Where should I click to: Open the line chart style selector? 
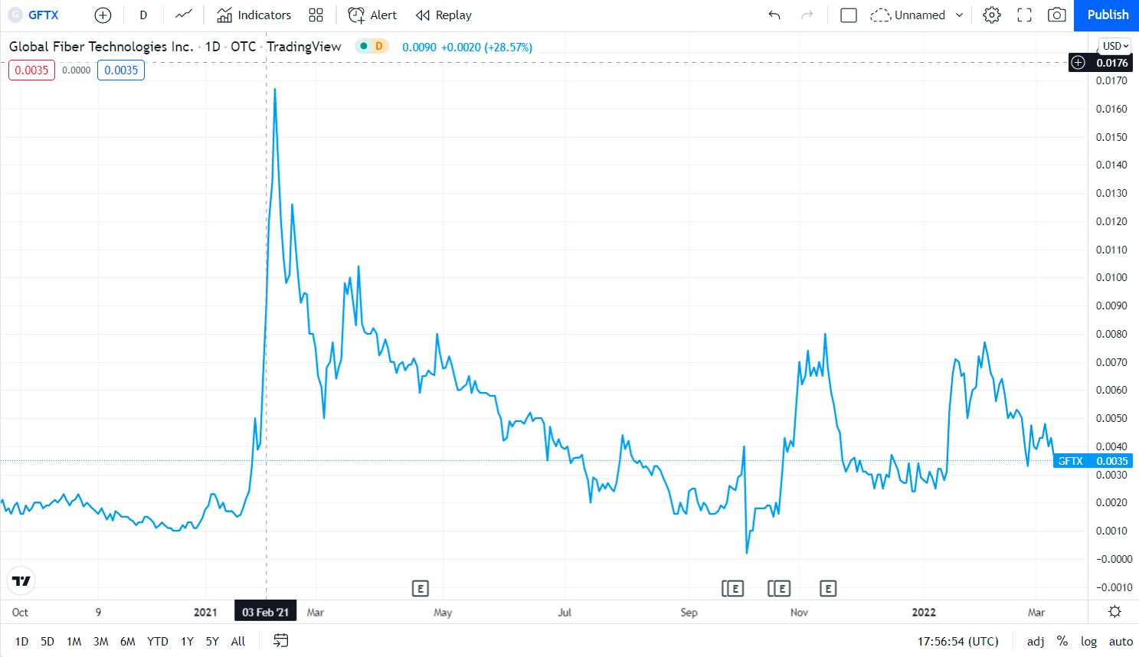coord(184,15)
